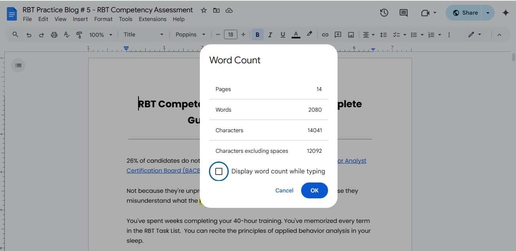
Task: Open version history clock icon
Action: [x=384, y=13]
